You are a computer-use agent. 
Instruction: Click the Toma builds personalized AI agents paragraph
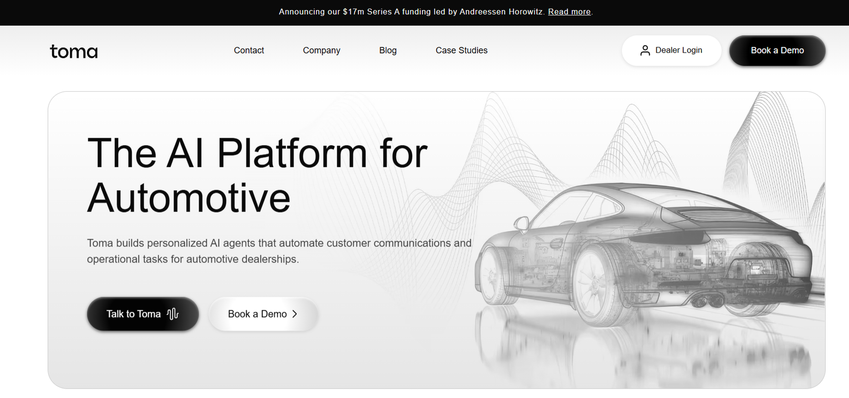(x=279, y=251)
